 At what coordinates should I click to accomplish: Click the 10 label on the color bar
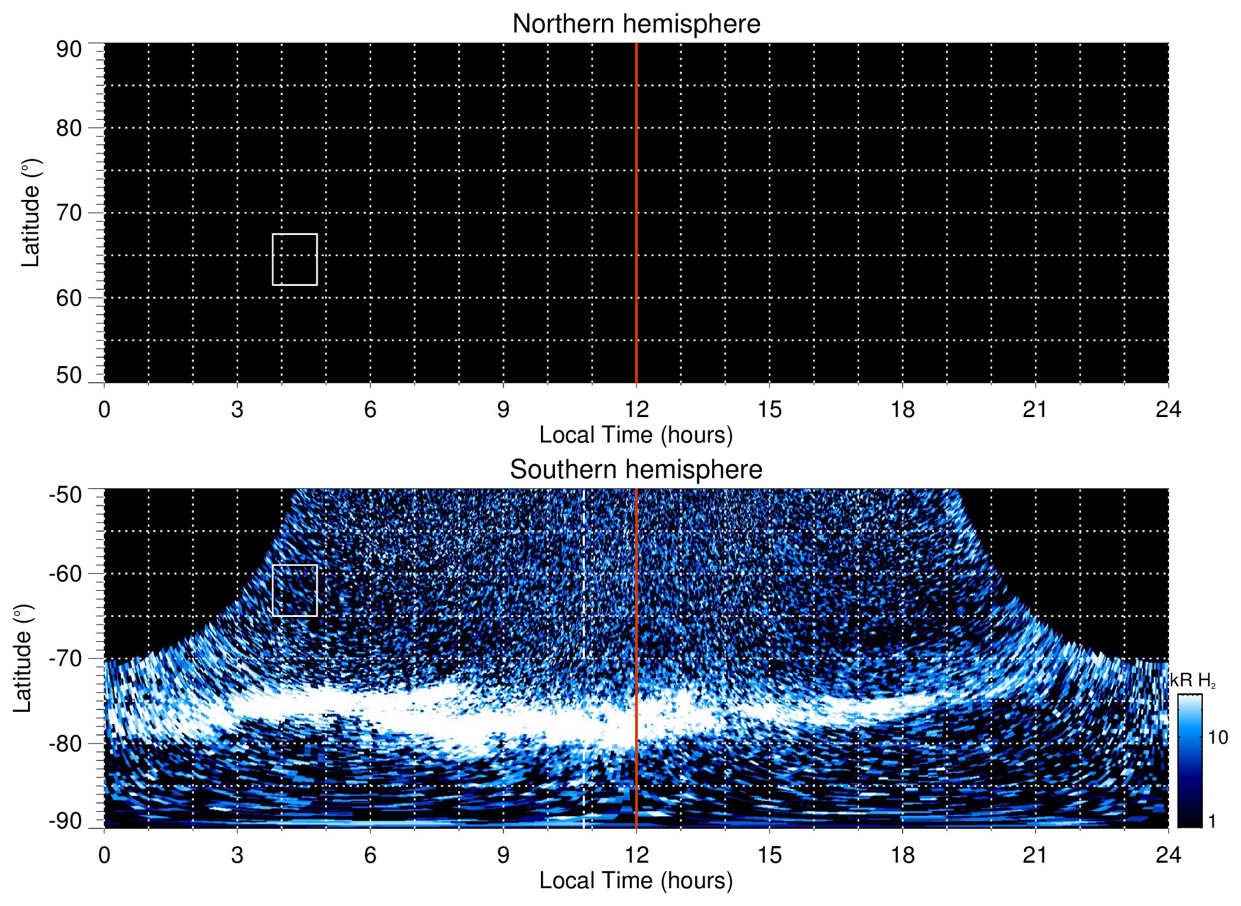(1217, 738)
